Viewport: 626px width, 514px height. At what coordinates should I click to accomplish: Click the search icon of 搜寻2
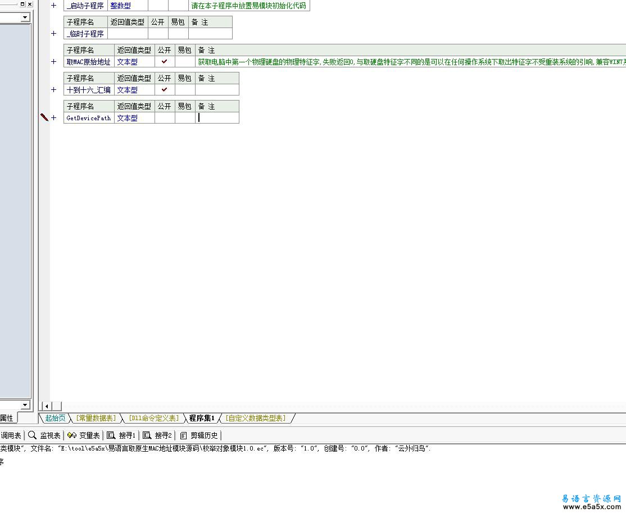[x=147, y=435]
